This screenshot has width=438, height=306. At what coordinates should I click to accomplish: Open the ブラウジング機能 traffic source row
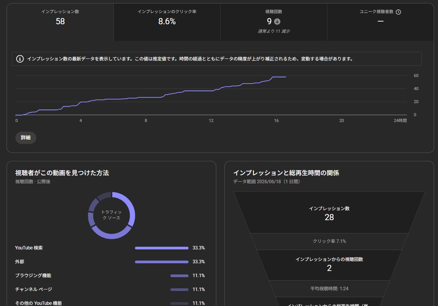[110, 275]
